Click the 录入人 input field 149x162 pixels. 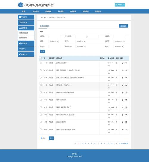point(55,46)
